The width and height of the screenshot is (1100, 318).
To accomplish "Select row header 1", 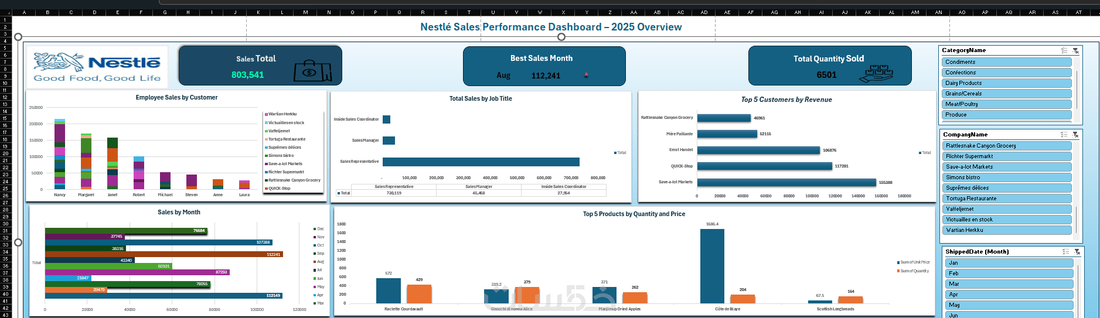I will (5, 20).
